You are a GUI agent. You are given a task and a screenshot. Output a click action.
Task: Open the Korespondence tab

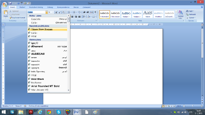click(63, 7)
